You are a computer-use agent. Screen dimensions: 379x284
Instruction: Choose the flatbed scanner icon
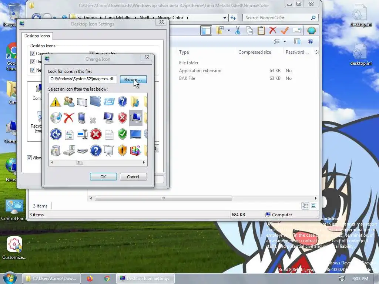[83, 151]
